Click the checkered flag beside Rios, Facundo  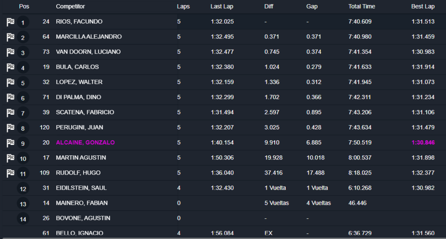pos(11,22)
